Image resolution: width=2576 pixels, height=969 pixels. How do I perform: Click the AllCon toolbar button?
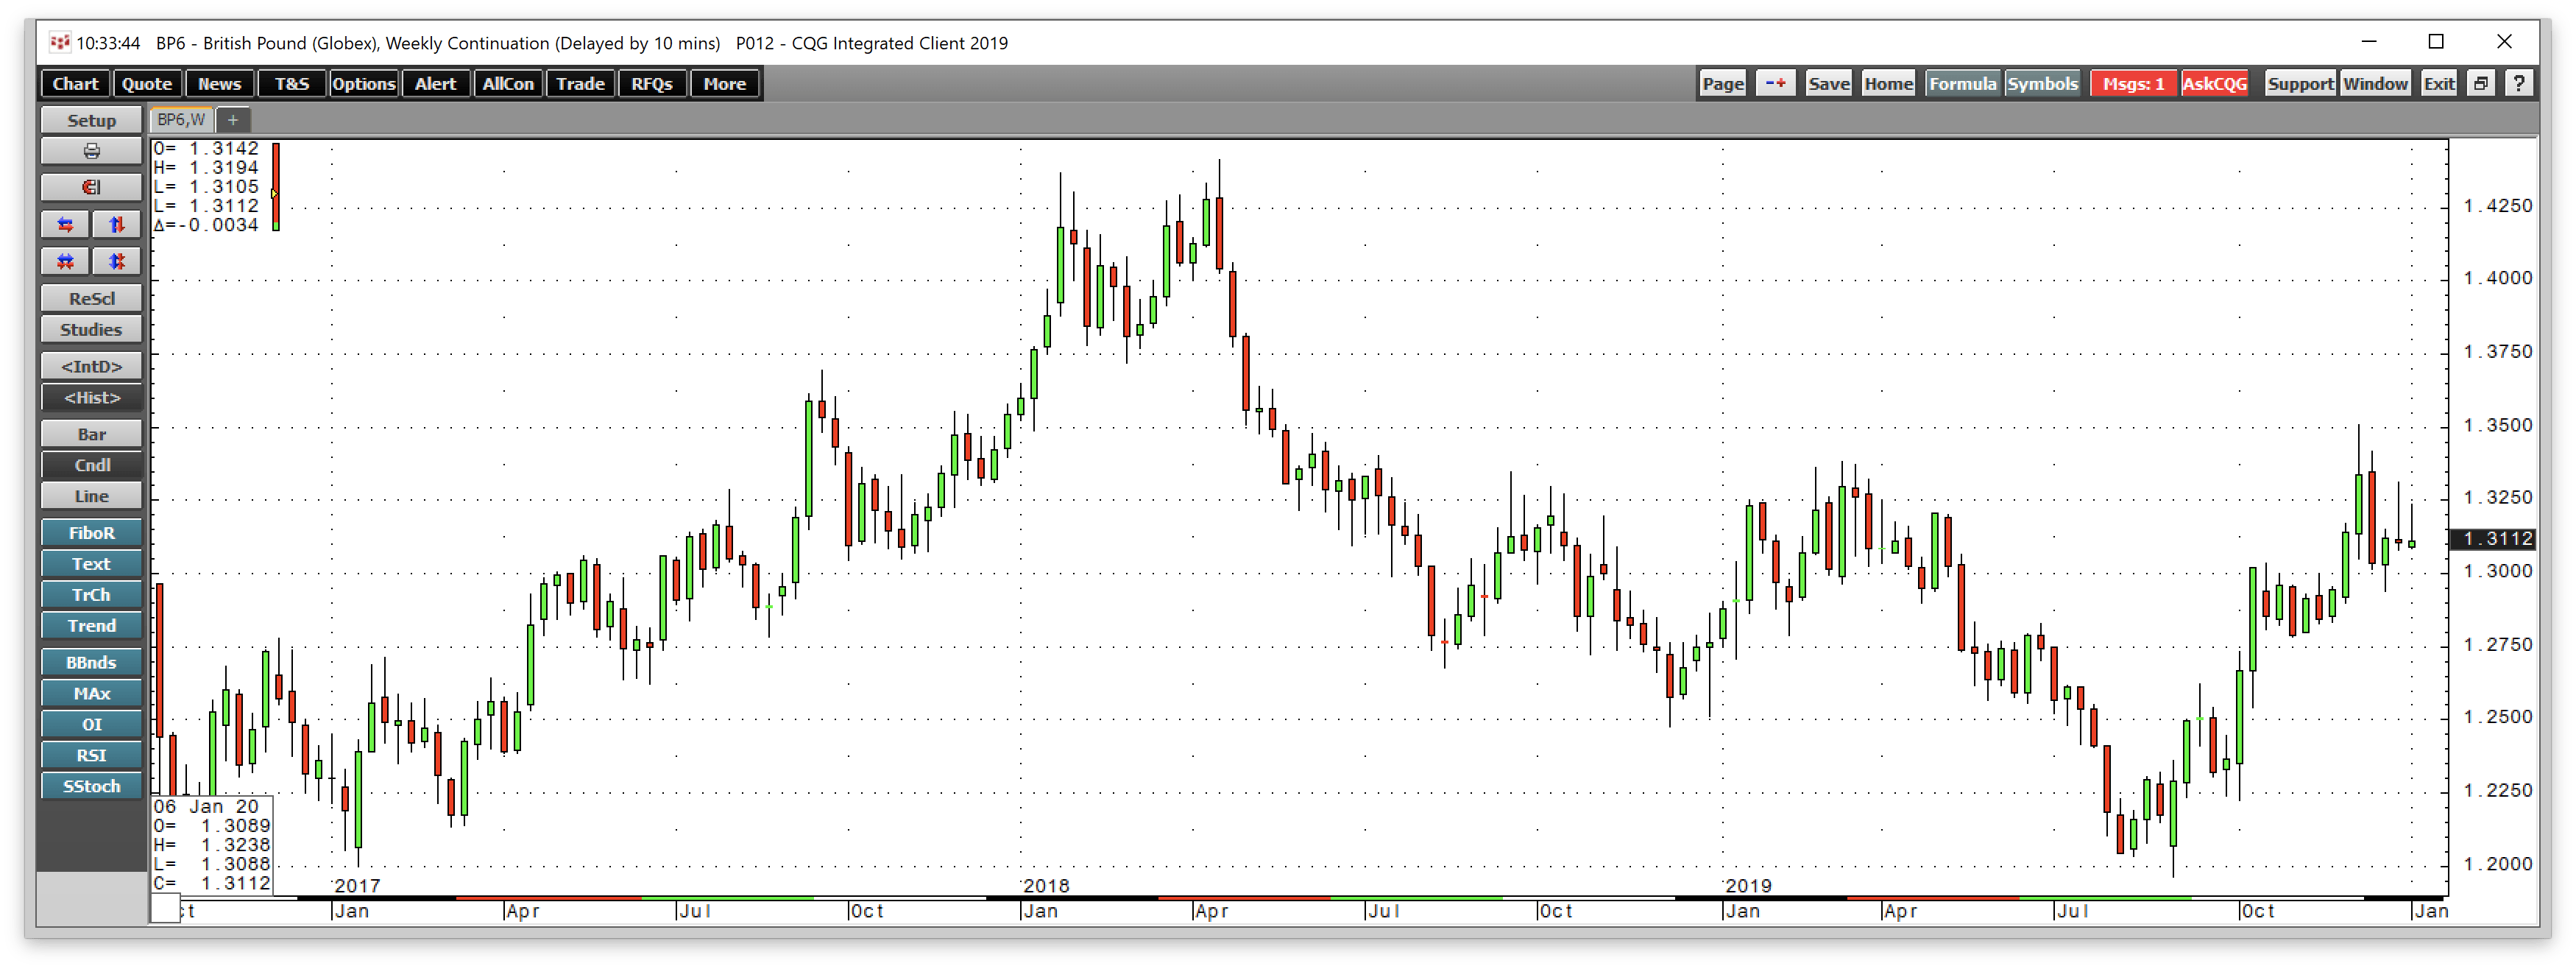(508, 84)
